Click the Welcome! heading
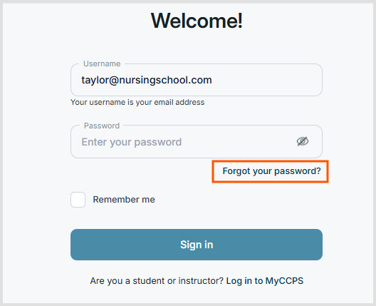Screen dimensions: 376x306 (197, 21)
